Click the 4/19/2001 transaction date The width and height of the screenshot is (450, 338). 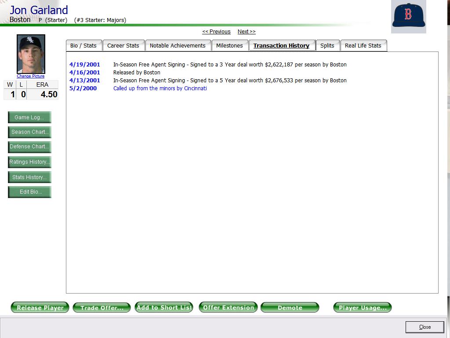pos(85,65)
